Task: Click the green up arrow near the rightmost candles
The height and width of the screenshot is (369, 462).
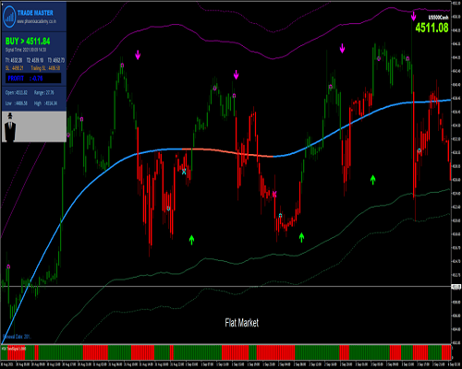Action: [x=372, y=180]
